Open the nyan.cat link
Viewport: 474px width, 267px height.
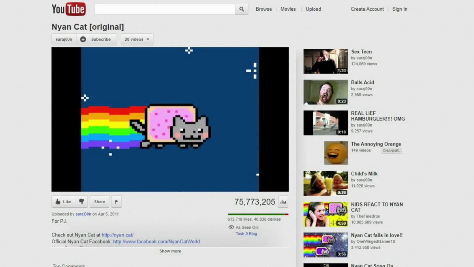click(118, 235)
